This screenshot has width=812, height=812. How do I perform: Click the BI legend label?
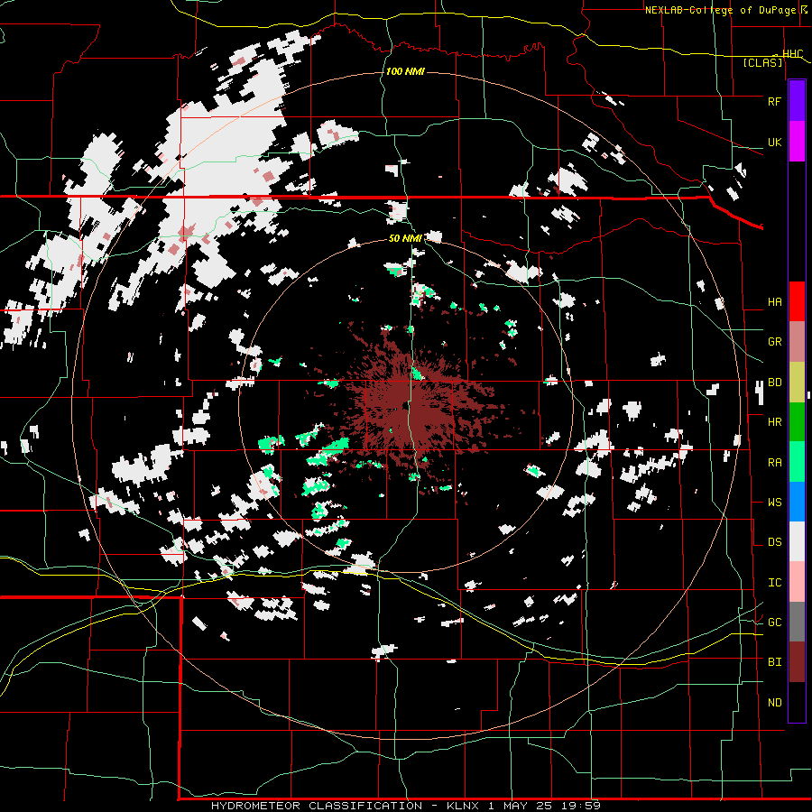pos(774,662)
